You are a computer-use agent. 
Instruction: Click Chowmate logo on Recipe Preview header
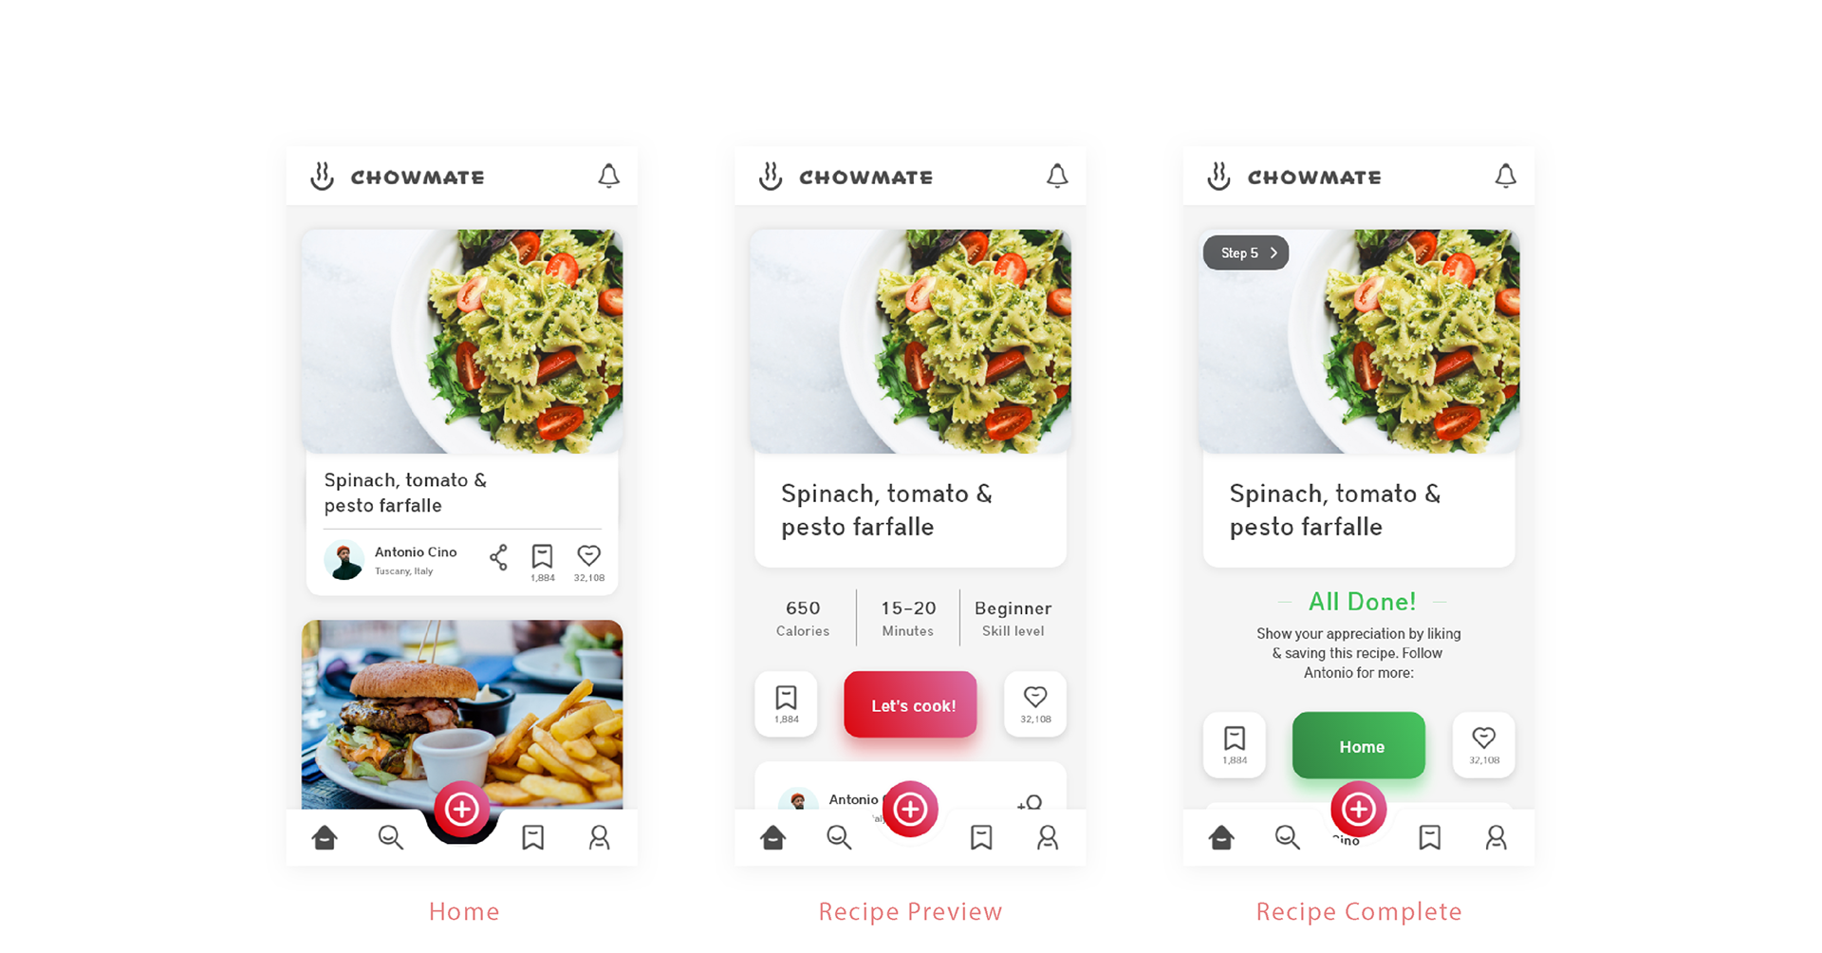[846, 177]
